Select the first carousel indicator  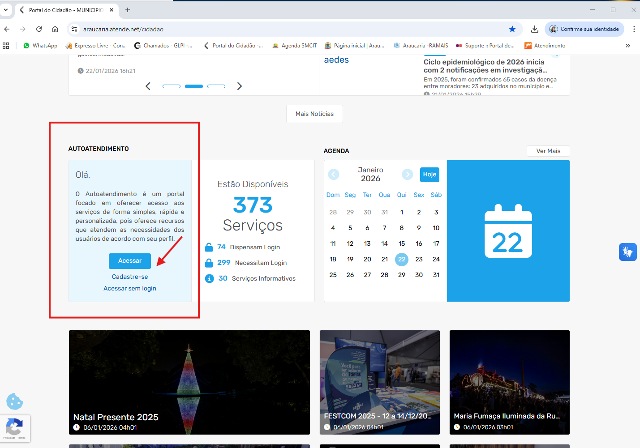coord(172,86)
